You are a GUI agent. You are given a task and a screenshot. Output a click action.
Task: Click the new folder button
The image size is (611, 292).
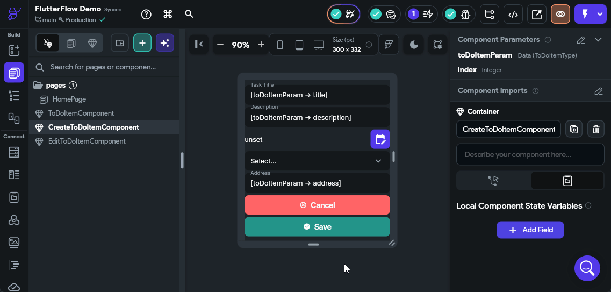[x=120, y=43]
